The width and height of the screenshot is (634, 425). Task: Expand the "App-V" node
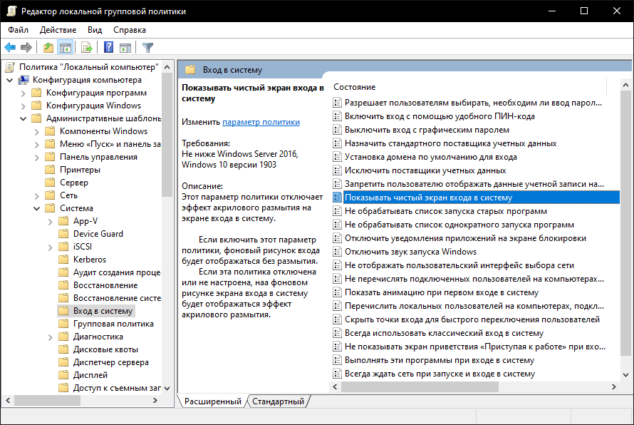[50, 221]
